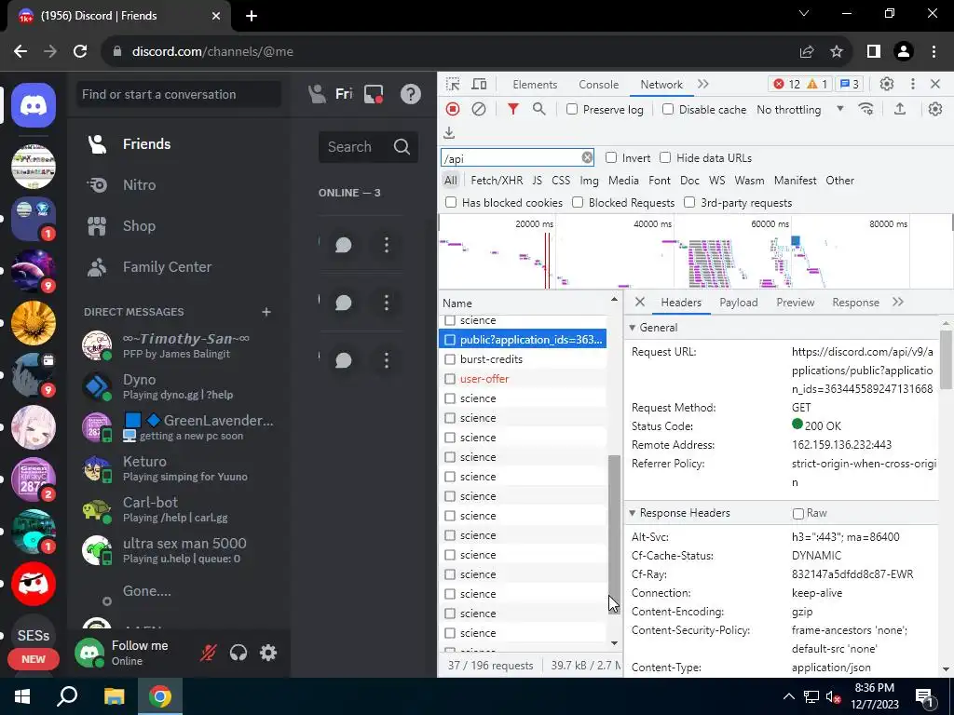Bookmark this page star icon

[837, 52]
